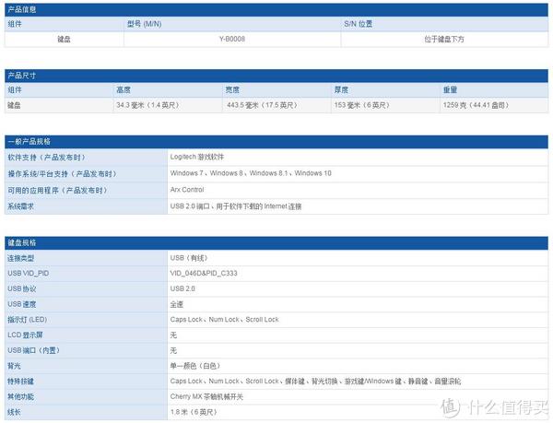Select the 无 value in USB 端口 row
Viewport: 553px width, 423px height.
pyautogui.click(x=173, y=350)
